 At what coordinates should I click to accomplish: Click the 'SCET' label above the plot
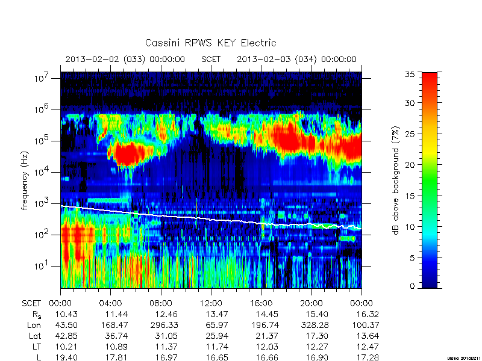[211, 59]
